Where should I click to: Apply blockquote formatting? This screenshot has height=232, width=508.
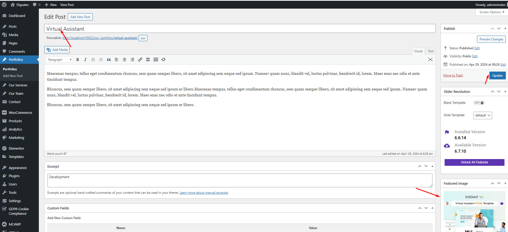[109, 59]
